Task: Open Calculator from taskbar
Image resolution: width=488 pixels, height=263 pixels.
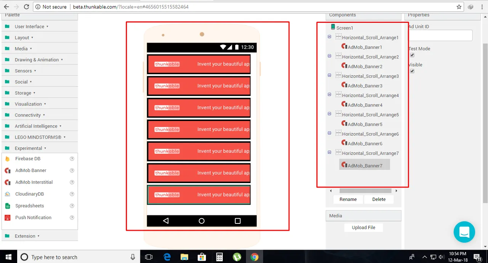Action: 219,257
